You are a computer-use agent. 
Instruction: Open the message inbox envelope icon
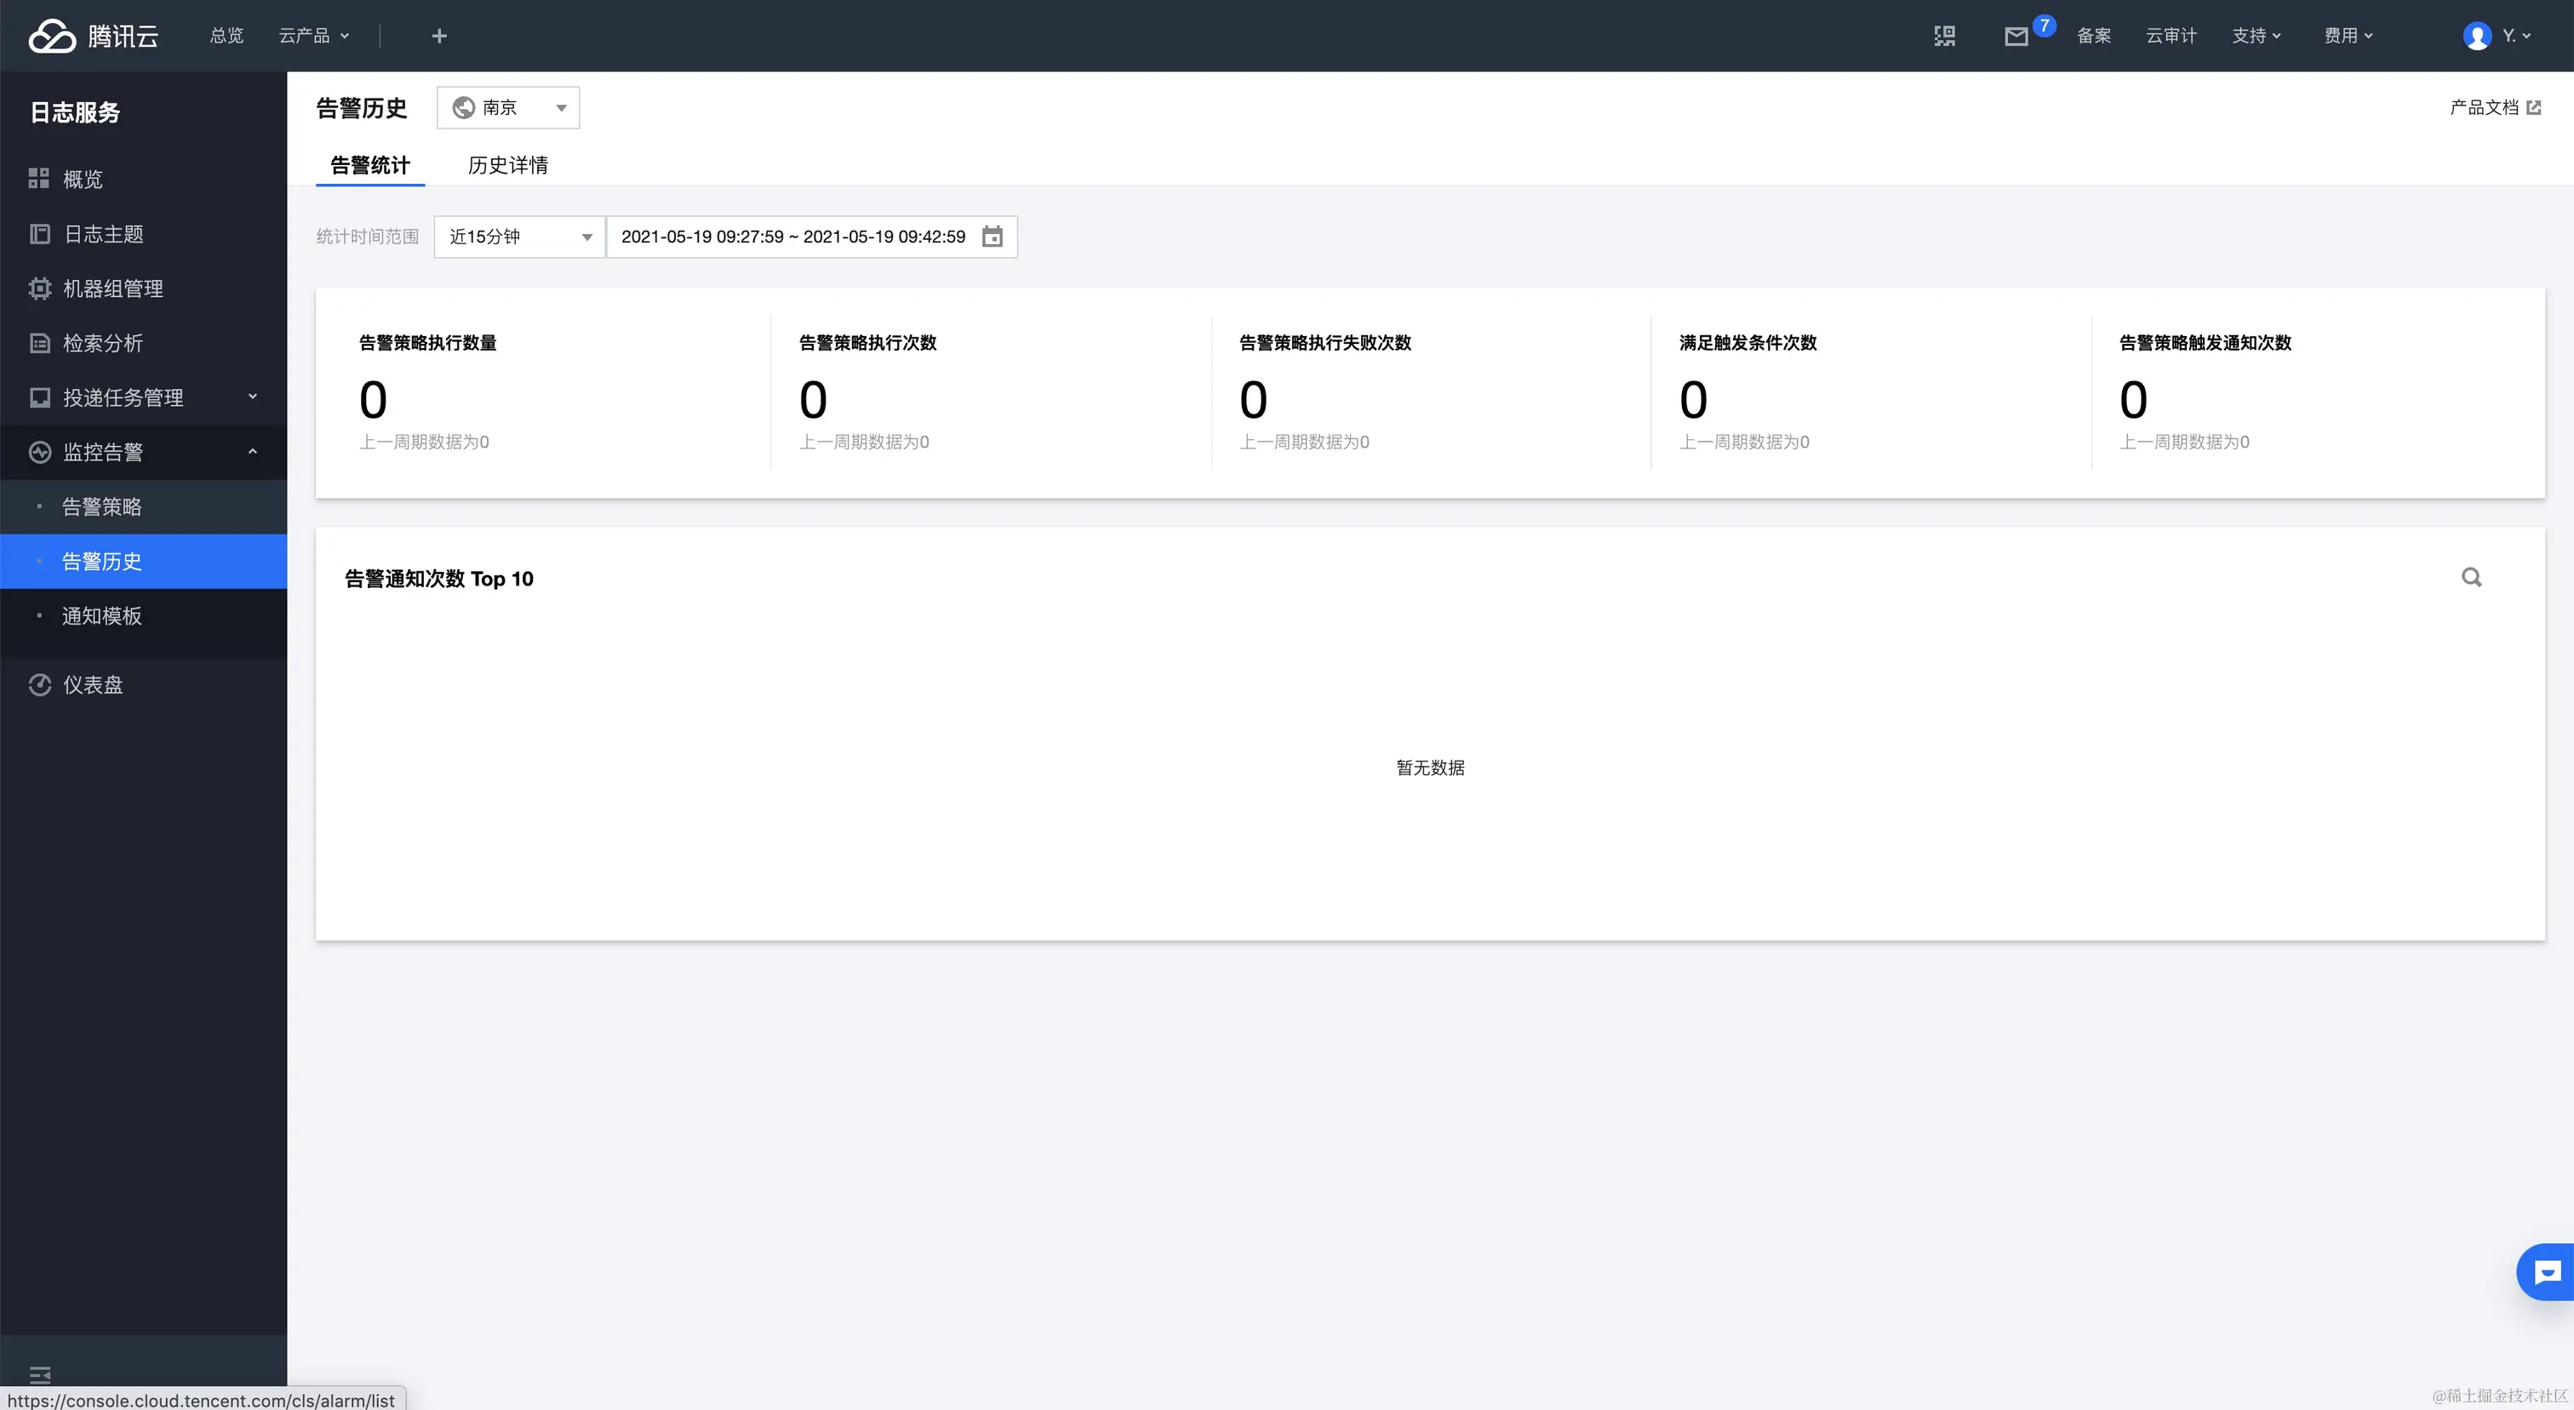point(2016,36)
